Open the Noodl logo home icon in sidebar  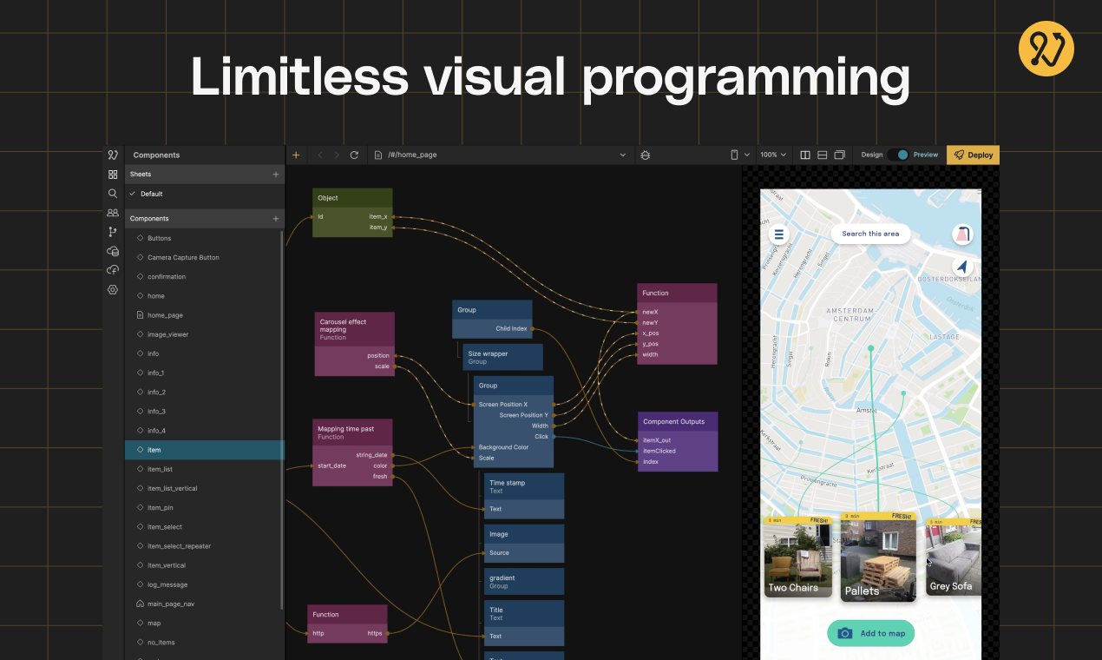tap(113, 155)
